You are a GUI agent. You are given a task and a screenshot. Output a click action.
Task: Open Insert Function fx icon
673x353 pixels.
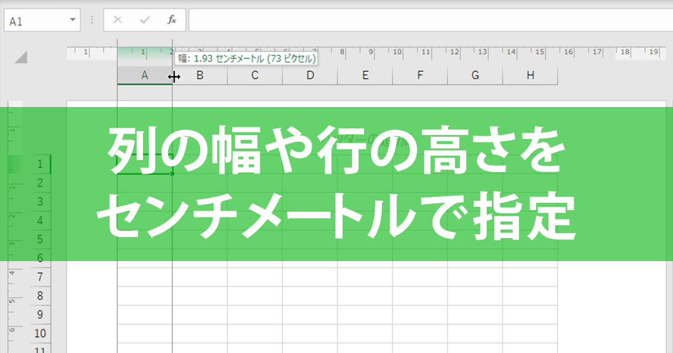point(172,20)
